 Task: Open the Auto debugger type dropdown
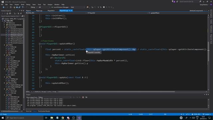78,7
